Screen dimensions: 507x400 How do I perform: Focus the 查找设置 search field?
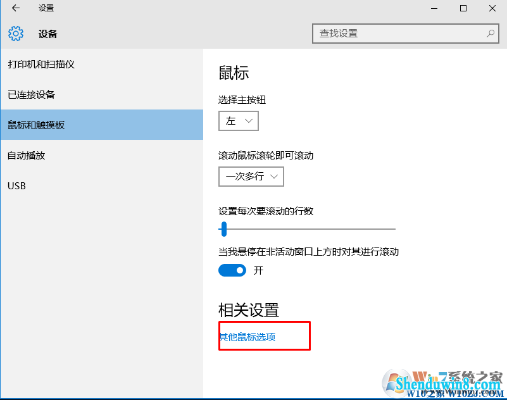click(406, 34)
